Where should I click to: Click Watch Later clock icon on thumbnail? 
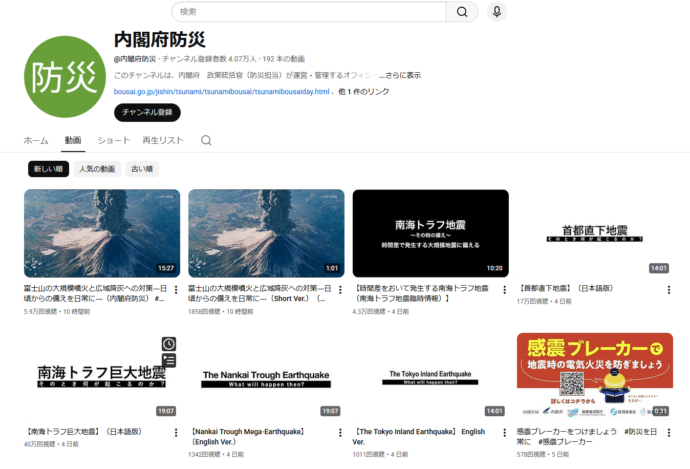pyautogui.click(x=169, y=344)
